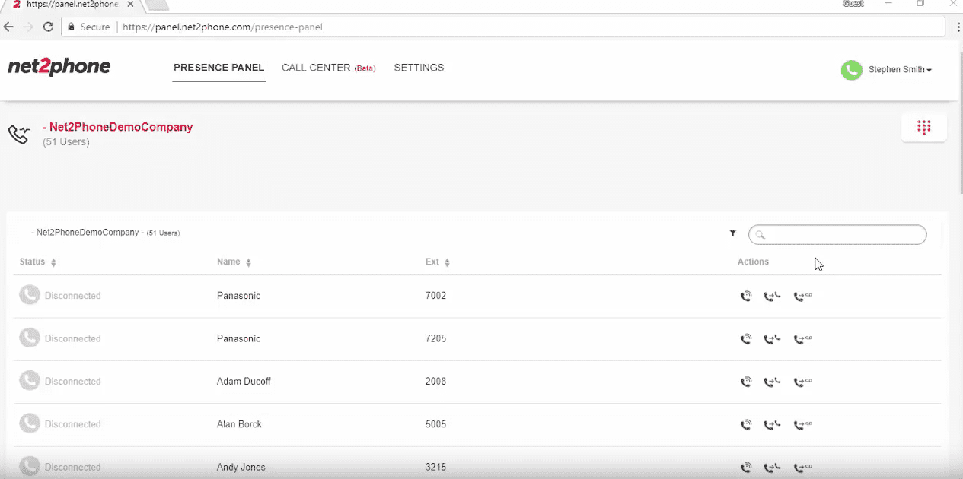Image resolution: width=963 pixels, height=479 pixels.
Task: Click the call-flow phone icon beside company name
Action: [19, 134]
